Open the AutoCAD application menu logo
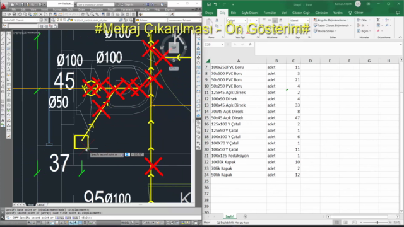 pyautogui.click(x=4, y=6)
